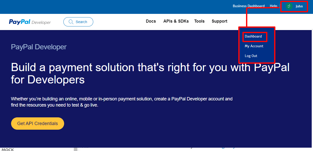Open the Search box
Viewport: 313px width, 151px height.
point(78,22)
